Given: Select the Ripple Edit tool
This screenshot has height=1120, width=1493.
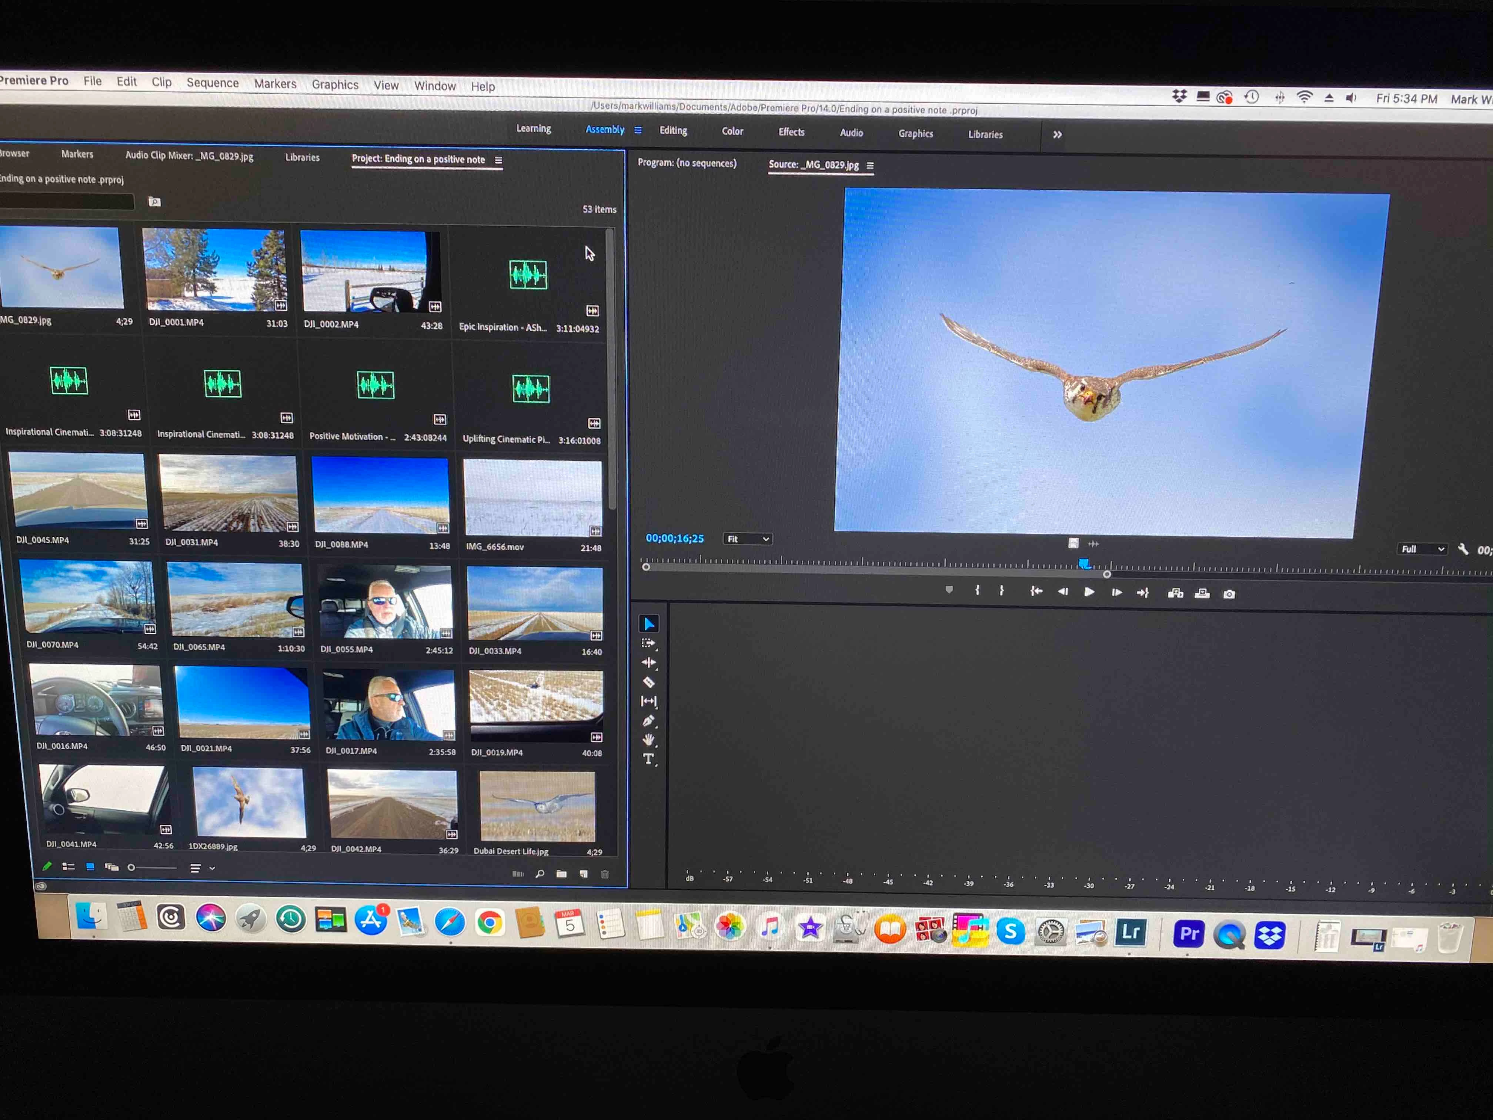Looking at the screenshot, I should 649,662.
